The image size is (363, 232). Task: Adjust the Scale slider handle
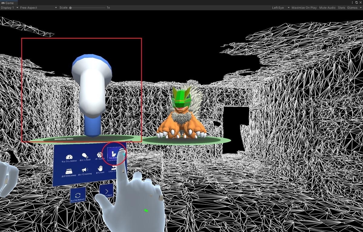(x=70, y=8)
